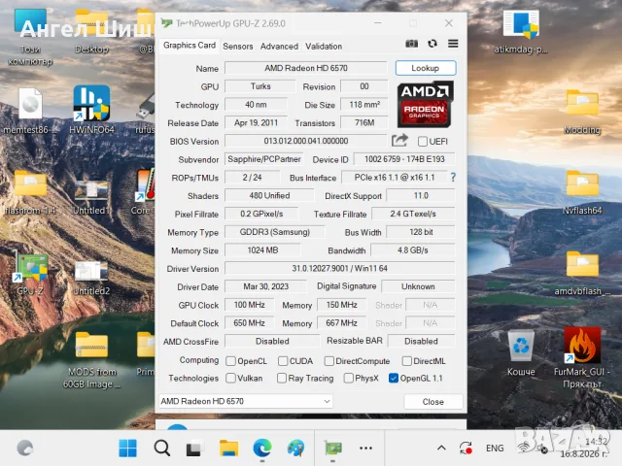The height and width of the screenshot is (466, 622).
Task: Click the Default Clock 650 MHz value
Action: (249, 323)
